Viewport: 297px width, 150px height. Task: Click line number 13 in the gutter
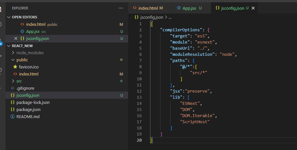tap(139, 97)
